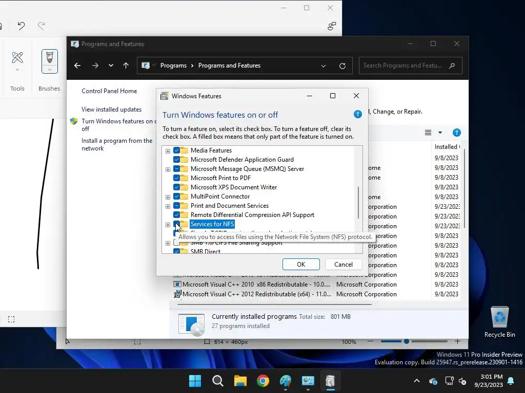Go forward in Programs and Features window
Screen dimensions: 525x393
pos(95,65)
